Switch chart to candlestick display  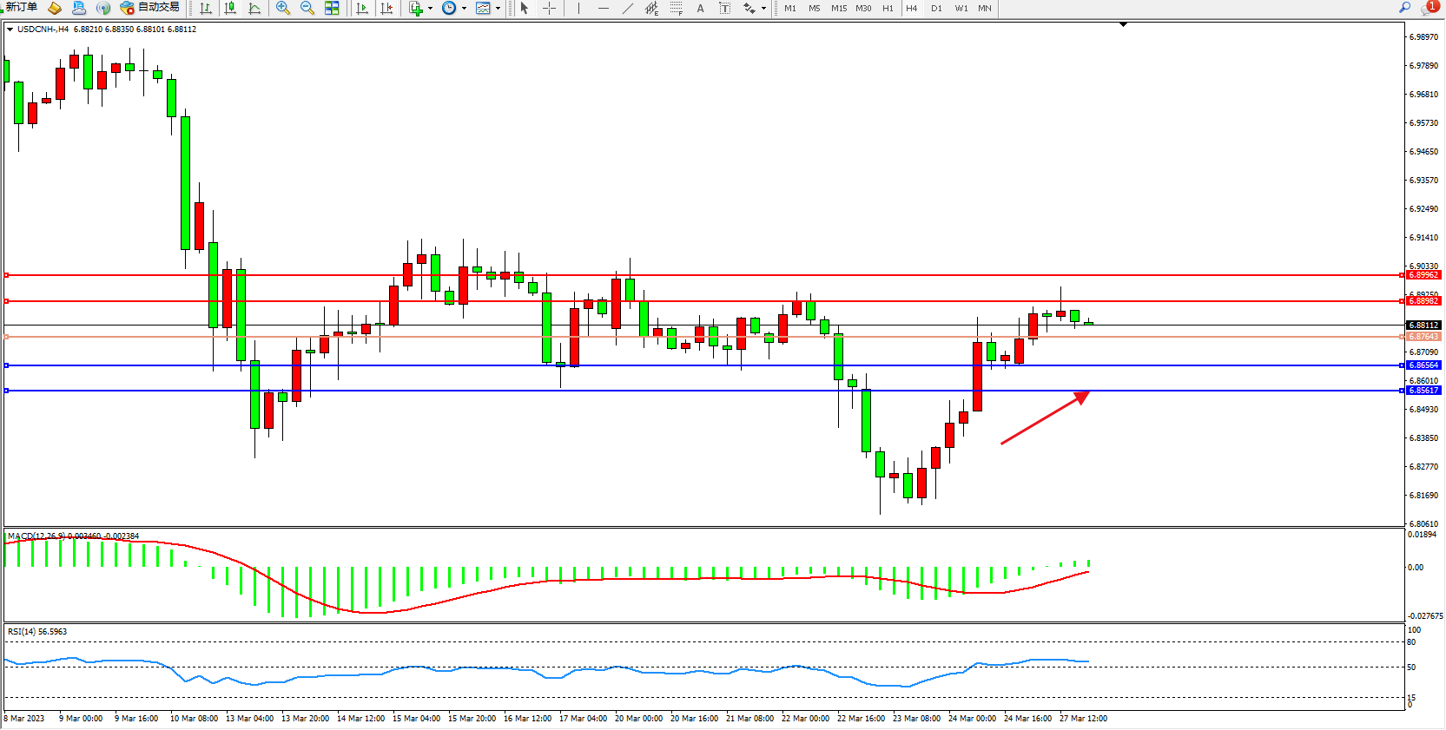(230, 8)
